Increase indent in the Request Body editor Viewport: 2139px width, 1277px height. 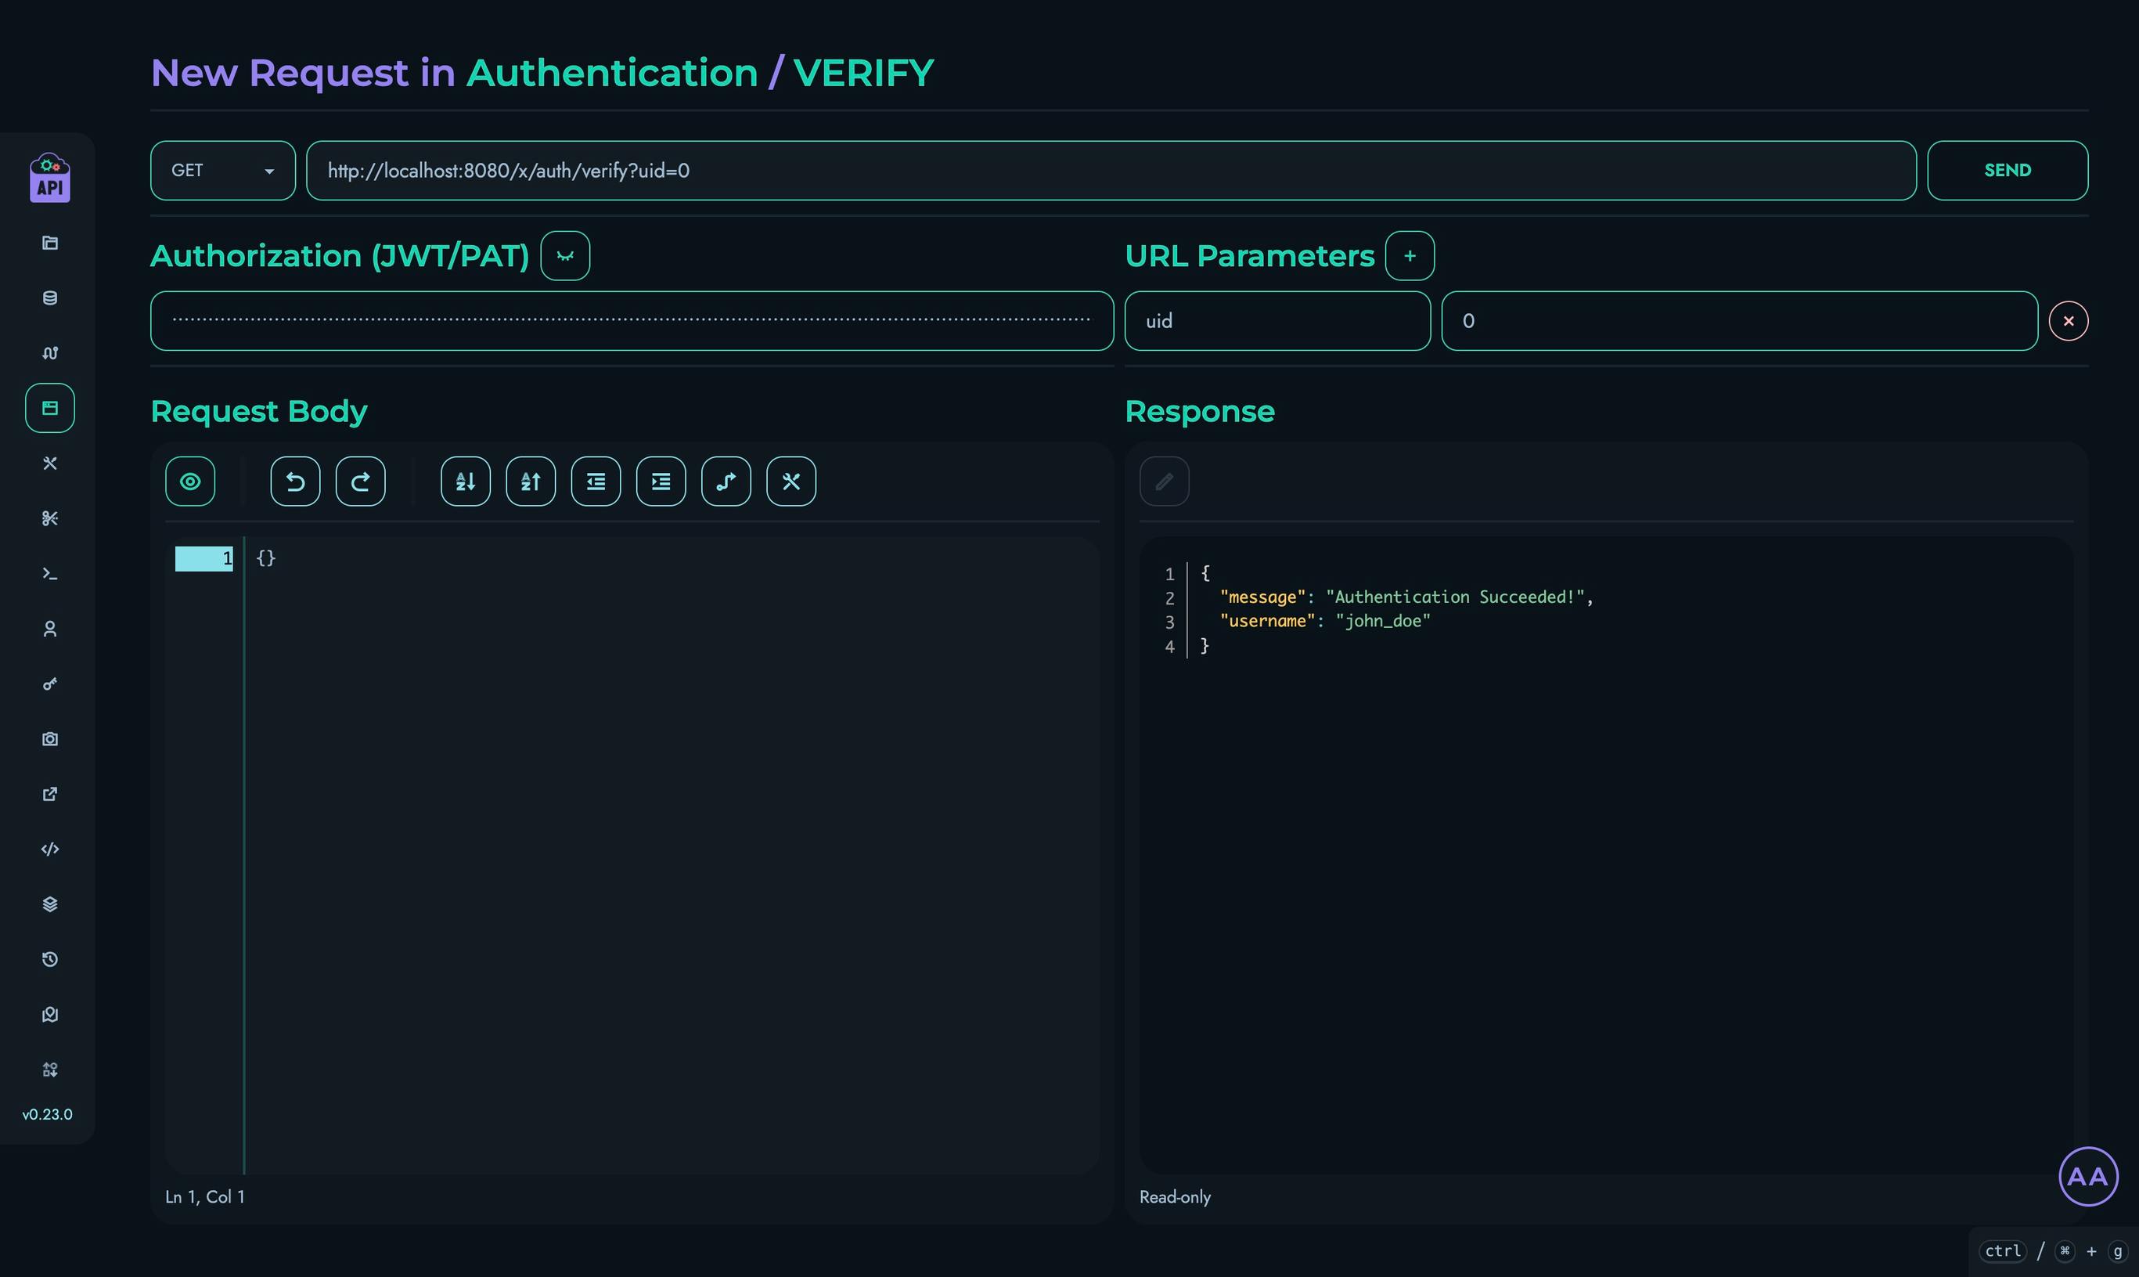click(661, 481)
